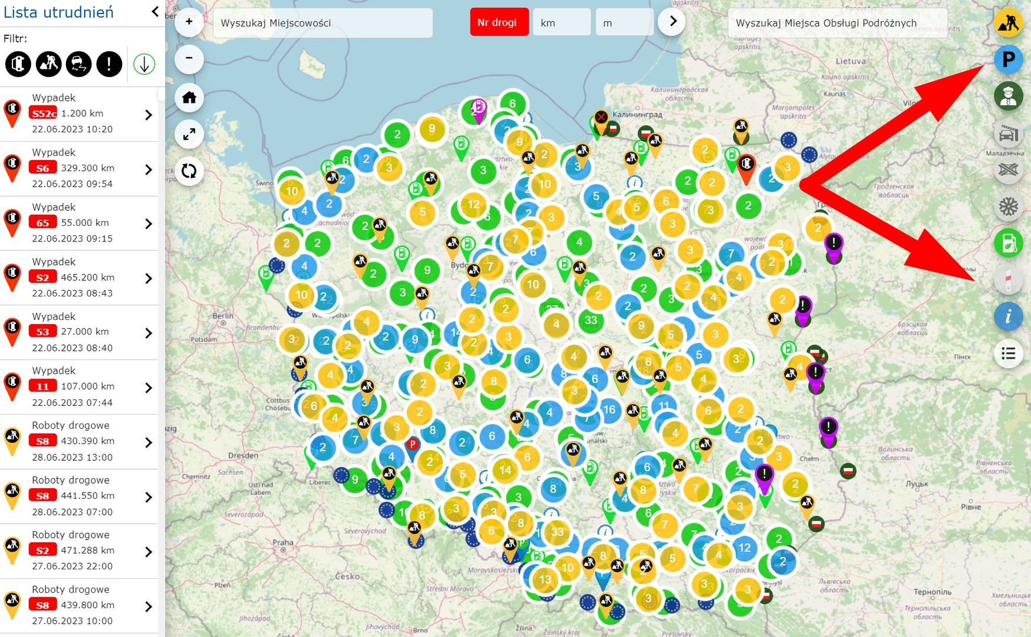Image resolution: width=1031 pixels, height=637 pixels.
Task: Expand Roboty drogowe S8 430.390 km entry
Action: (149, 441)
